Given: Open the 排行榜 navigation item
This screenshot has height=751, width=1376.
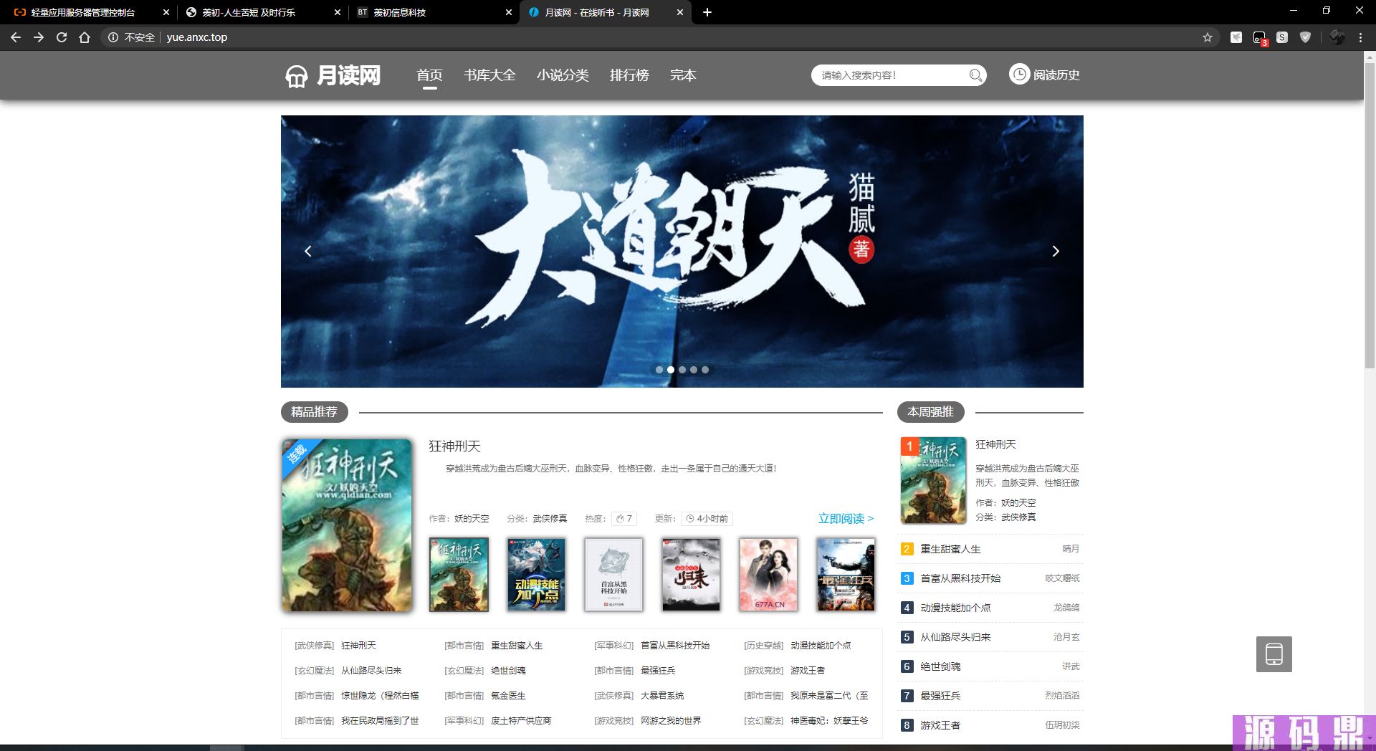Looking at the screenshot, I should (629, 75).
